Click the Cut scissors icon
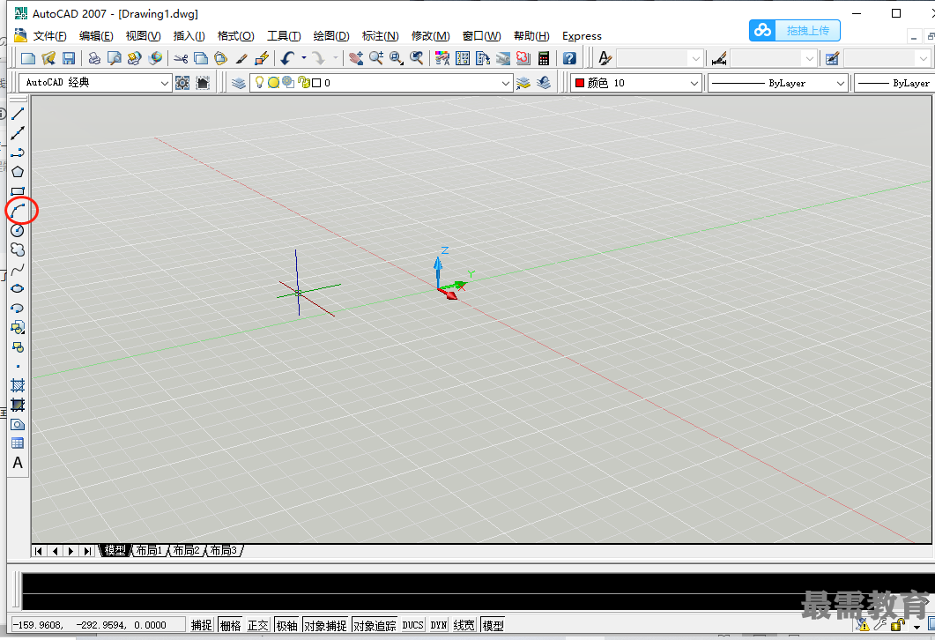This screenshot has width=935, height=640. [x=181, y=58]
